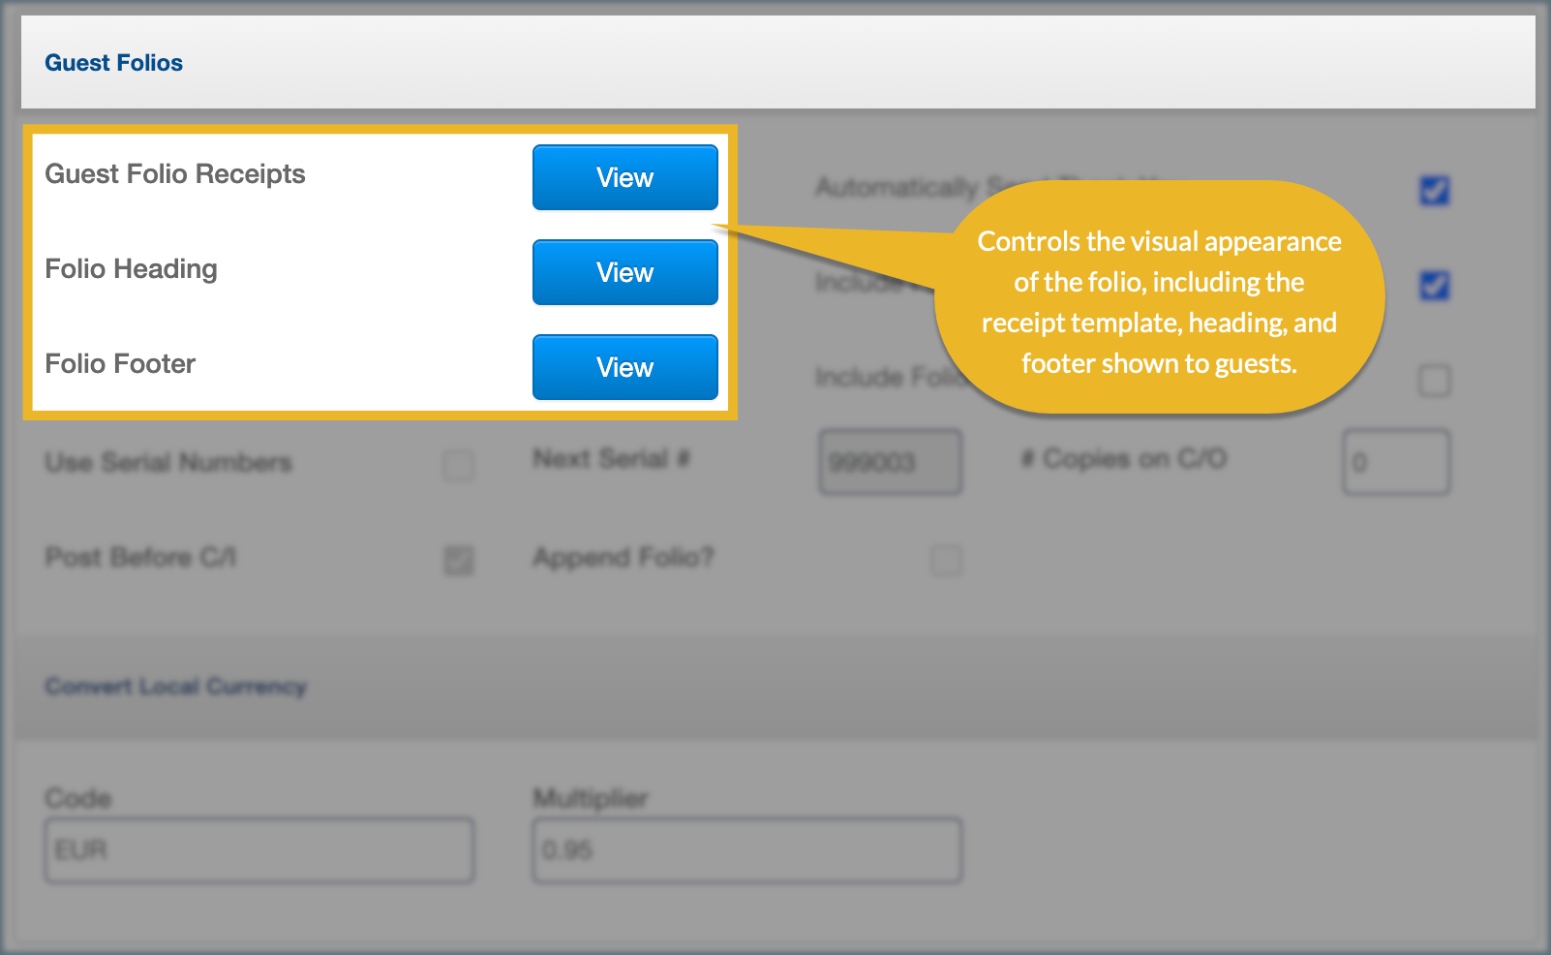Click the Multiplier field showing 0.95

coord(746,849)
